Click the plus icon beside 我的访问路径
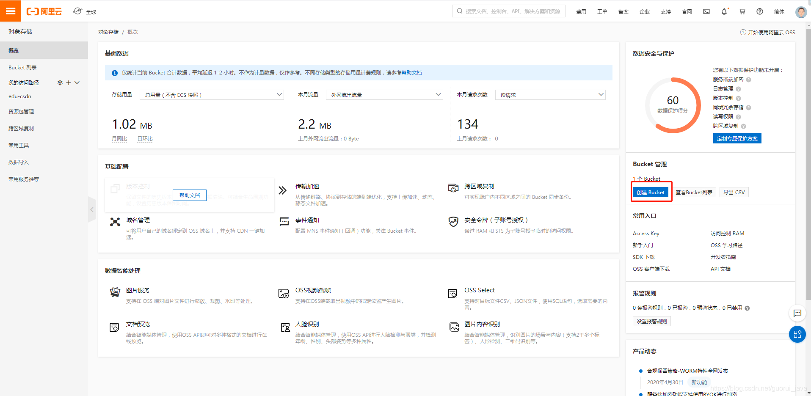Image resolution: width=811 pixels, height=396 pixels. click(68, 83)
